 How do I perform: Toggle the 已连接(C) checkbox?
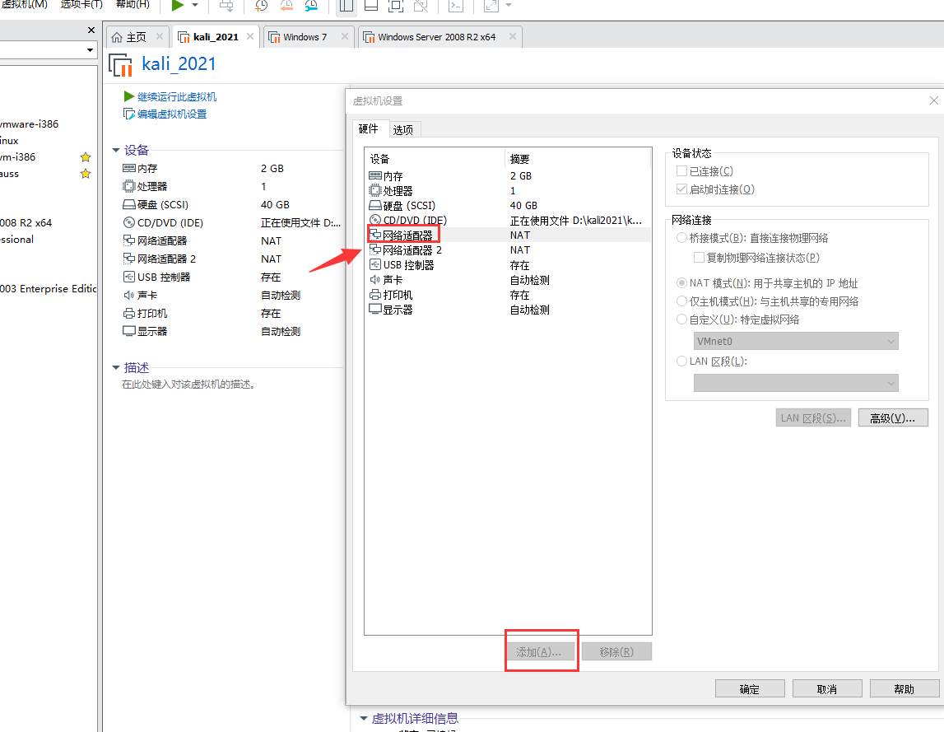click(x=682, y=171)
